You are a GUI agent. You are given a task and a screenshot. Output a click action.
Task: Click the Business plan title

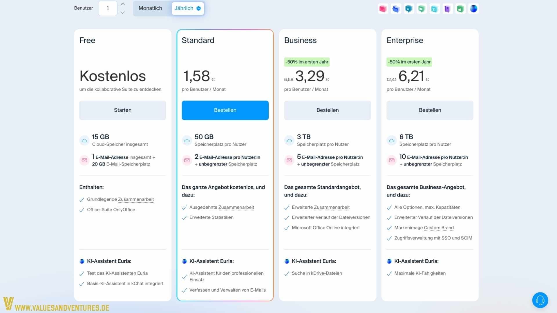[300, 40]
